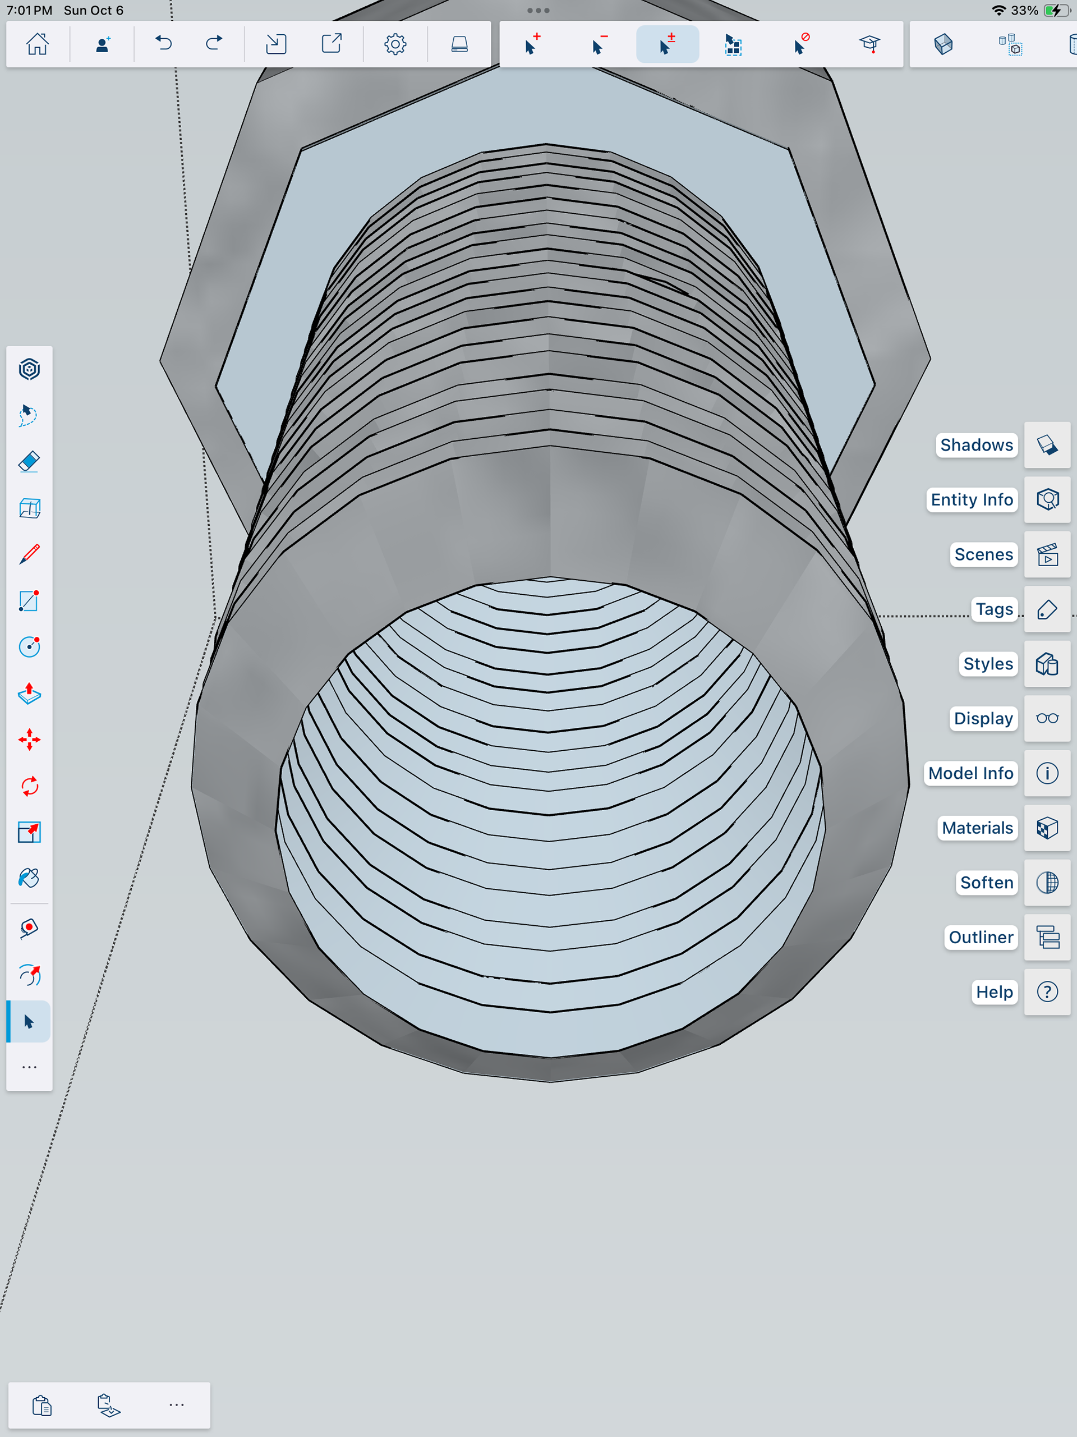Open the Materials panel icon
Viewport: 1077px width, 1437px height.
1047,828
